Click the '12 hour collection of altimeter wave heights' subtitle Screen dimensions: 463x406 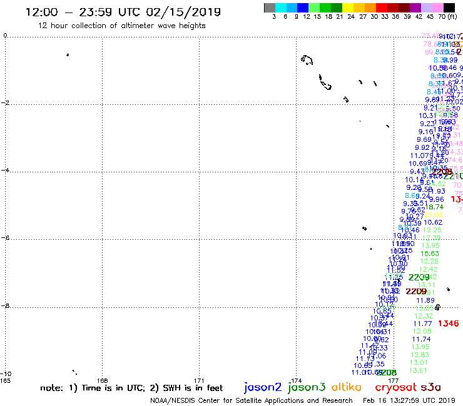click(x=121, y=26)
